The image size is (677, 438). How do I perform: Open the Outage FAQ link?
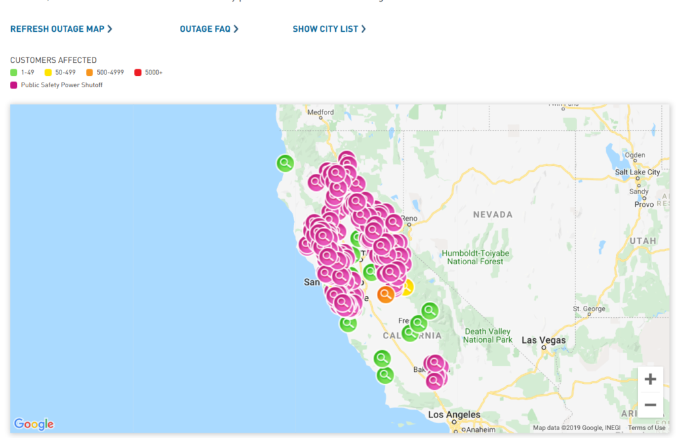[x=209, y=29]
